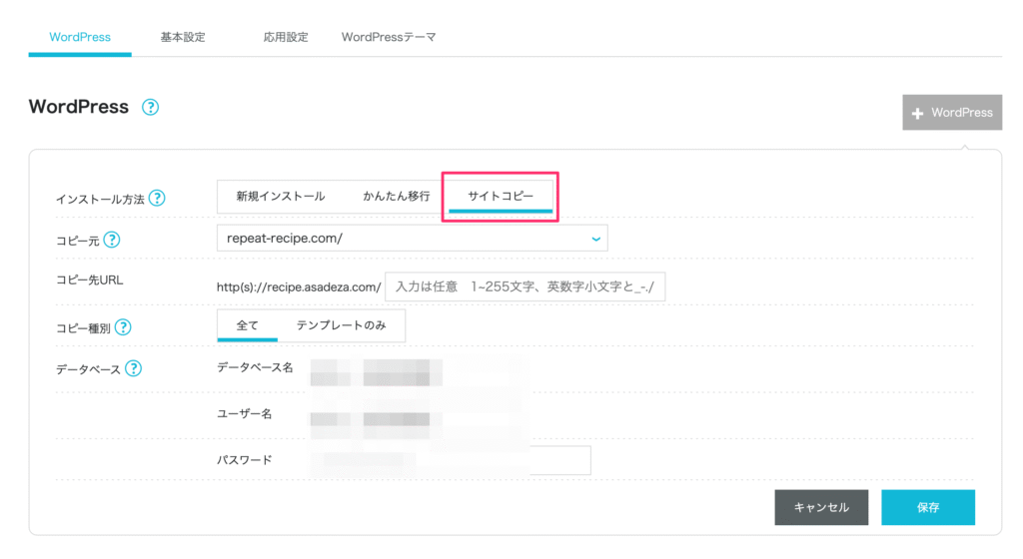Show help for コピー元
The width and height of the screenshot is (1023, 559).
coord(112,240)
